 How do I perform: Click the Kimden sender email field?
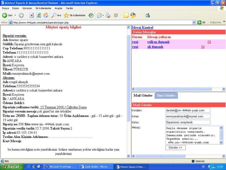188,110
